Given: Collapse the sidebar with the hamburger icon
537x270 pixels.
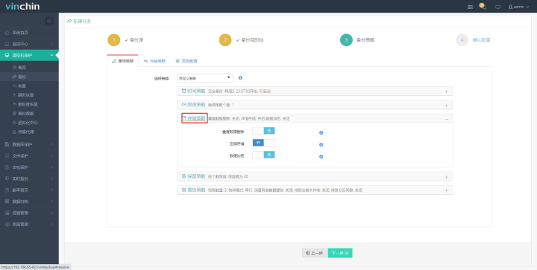Looking at the screenshot, I should coord(49,21).
